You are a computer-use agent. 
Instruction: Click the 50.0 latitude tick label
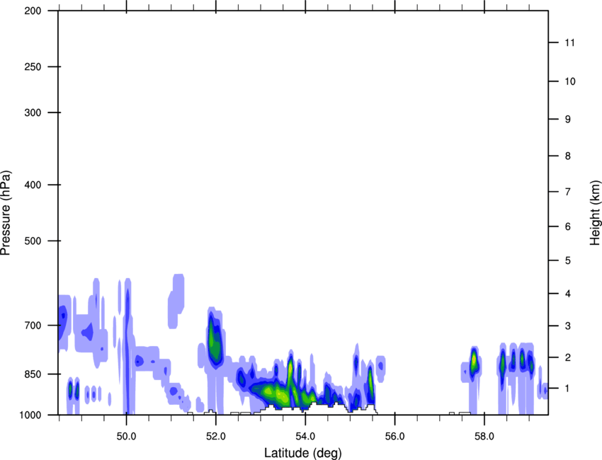(x=126, y=437)
